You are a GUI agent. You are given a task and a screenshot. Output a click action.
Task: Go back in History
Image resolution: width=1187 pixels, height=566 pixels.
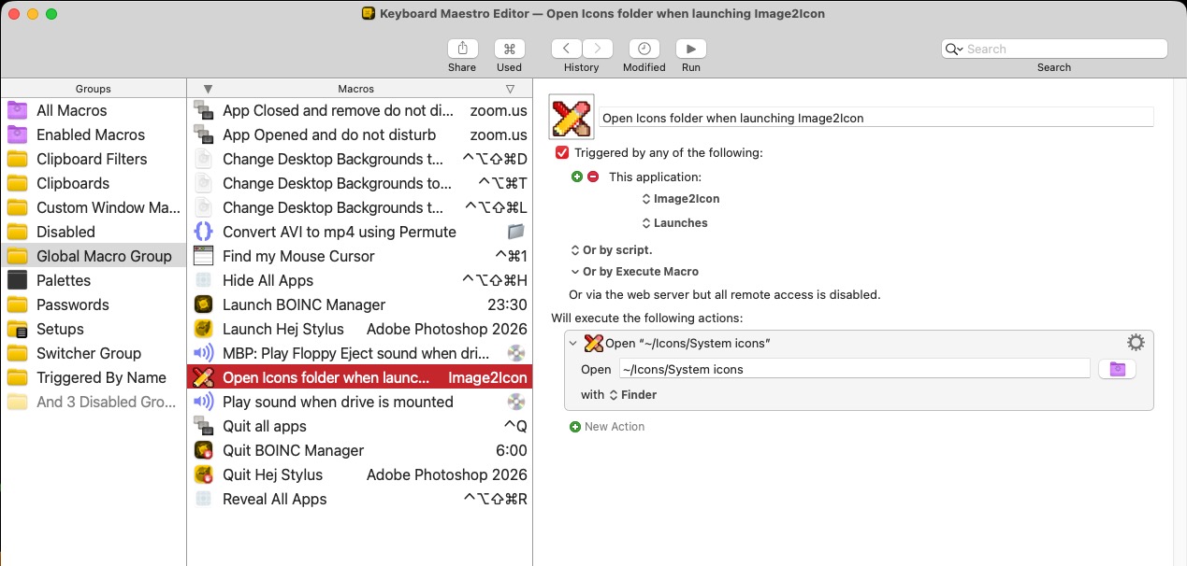(567, 50)
